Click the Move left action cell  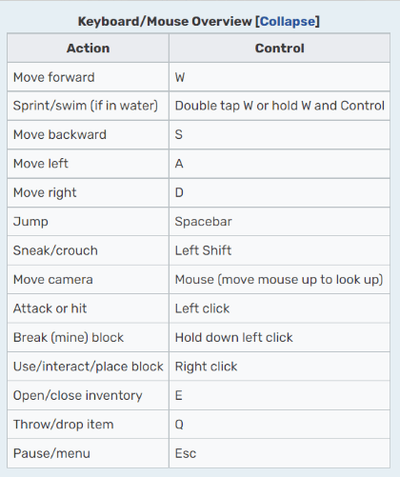point(88,164)
